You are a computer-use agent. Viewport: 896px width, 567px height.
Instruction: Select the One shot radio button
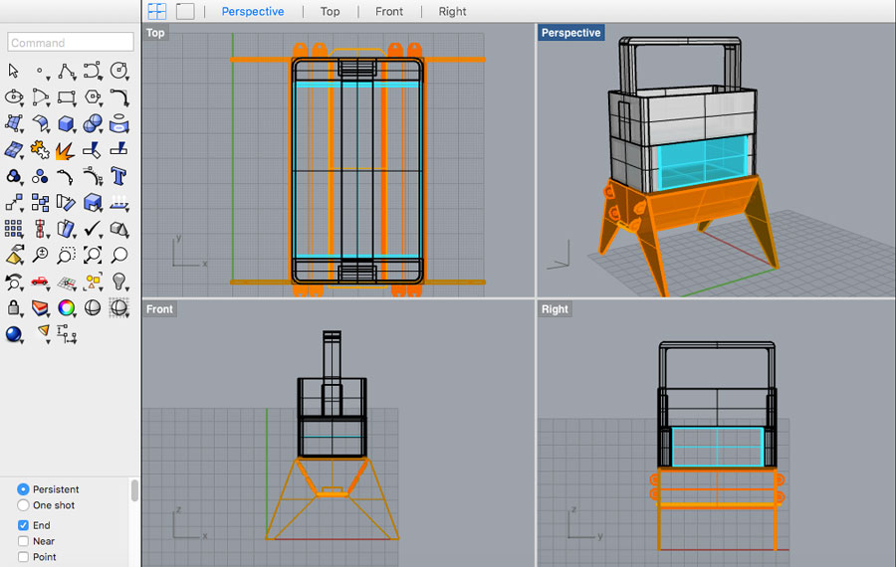coord(23,505)
